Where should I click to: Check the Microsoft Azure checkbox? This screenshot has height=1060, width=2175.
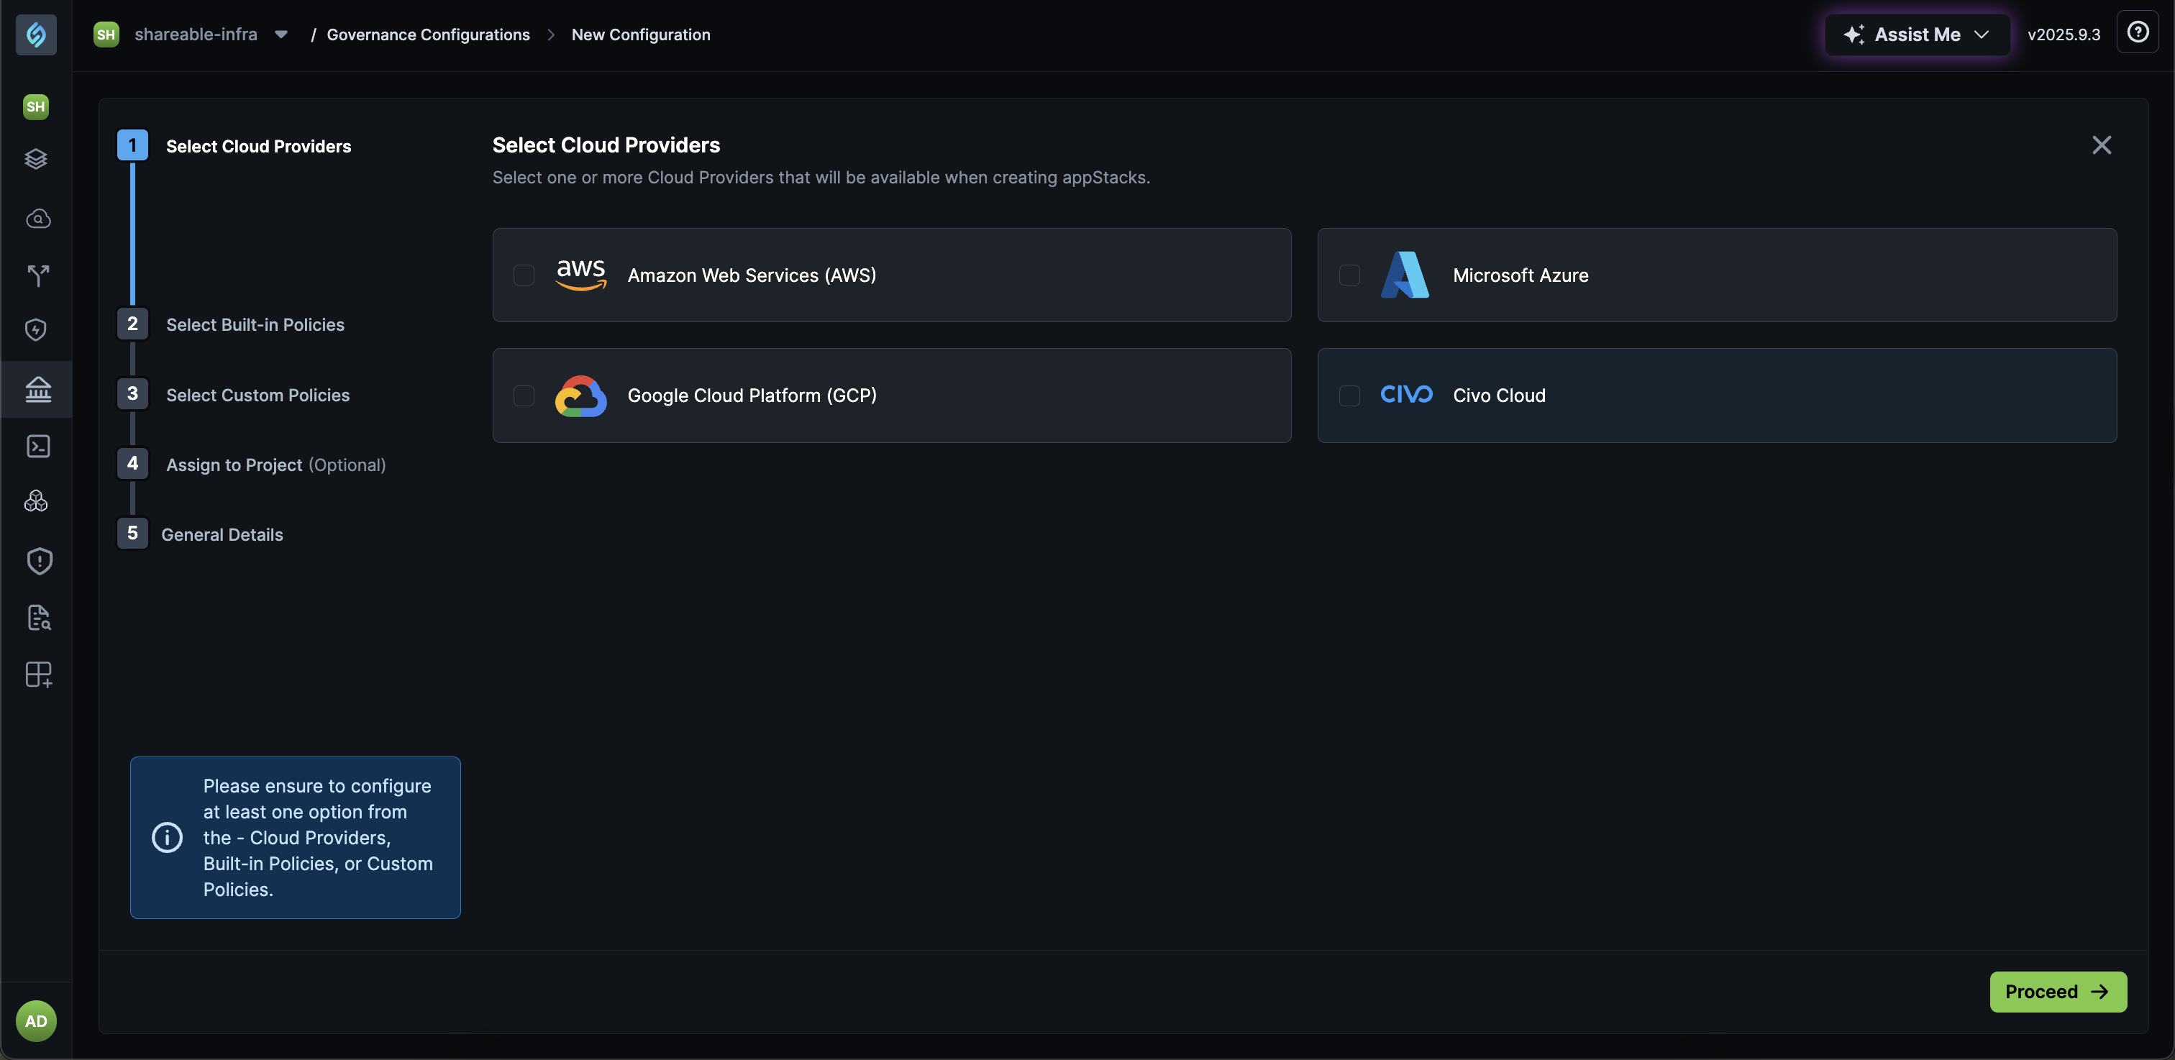(1349, 275)
